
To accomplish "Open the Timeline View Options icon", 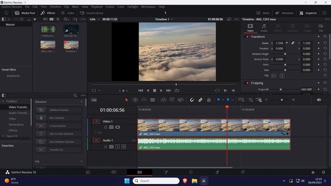I will click(x=94, y=100).
